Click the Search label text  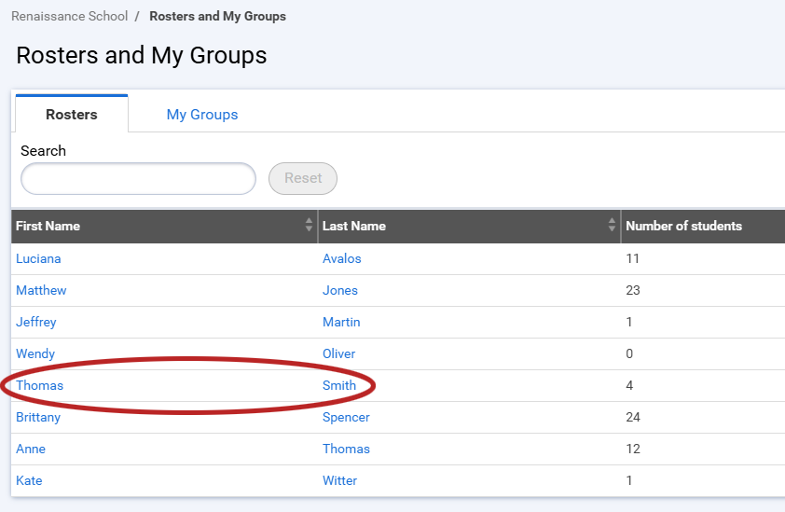pos(44,151)
